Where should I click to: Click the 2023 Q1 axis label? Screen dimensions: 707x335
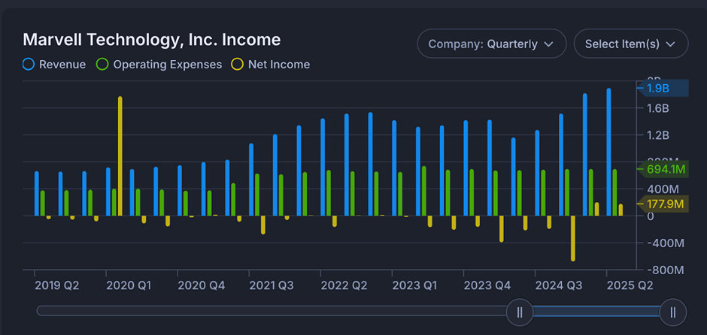coord(414,285)
